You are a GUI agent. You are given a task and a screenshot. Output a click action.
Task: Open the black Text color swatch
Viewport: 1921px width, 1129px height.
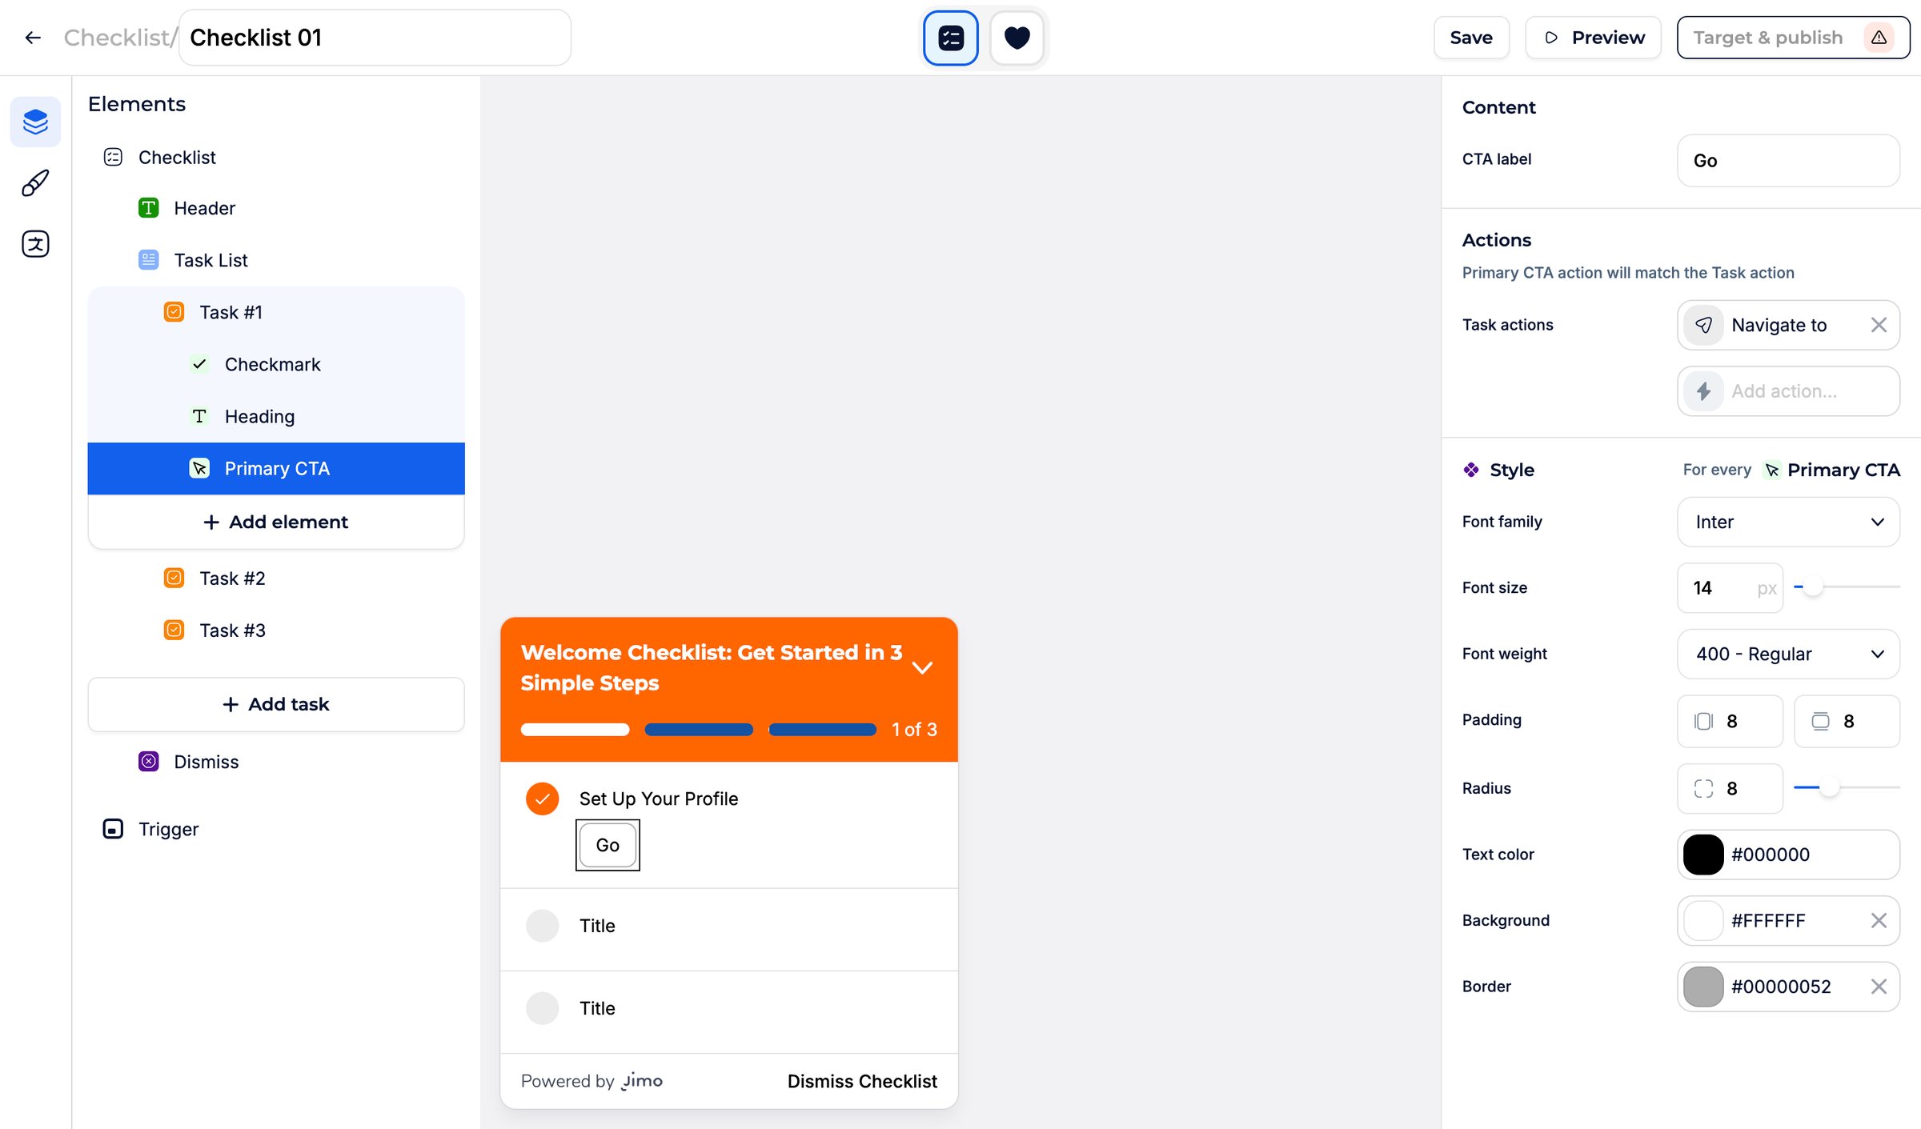click(x=1703, y=855)
